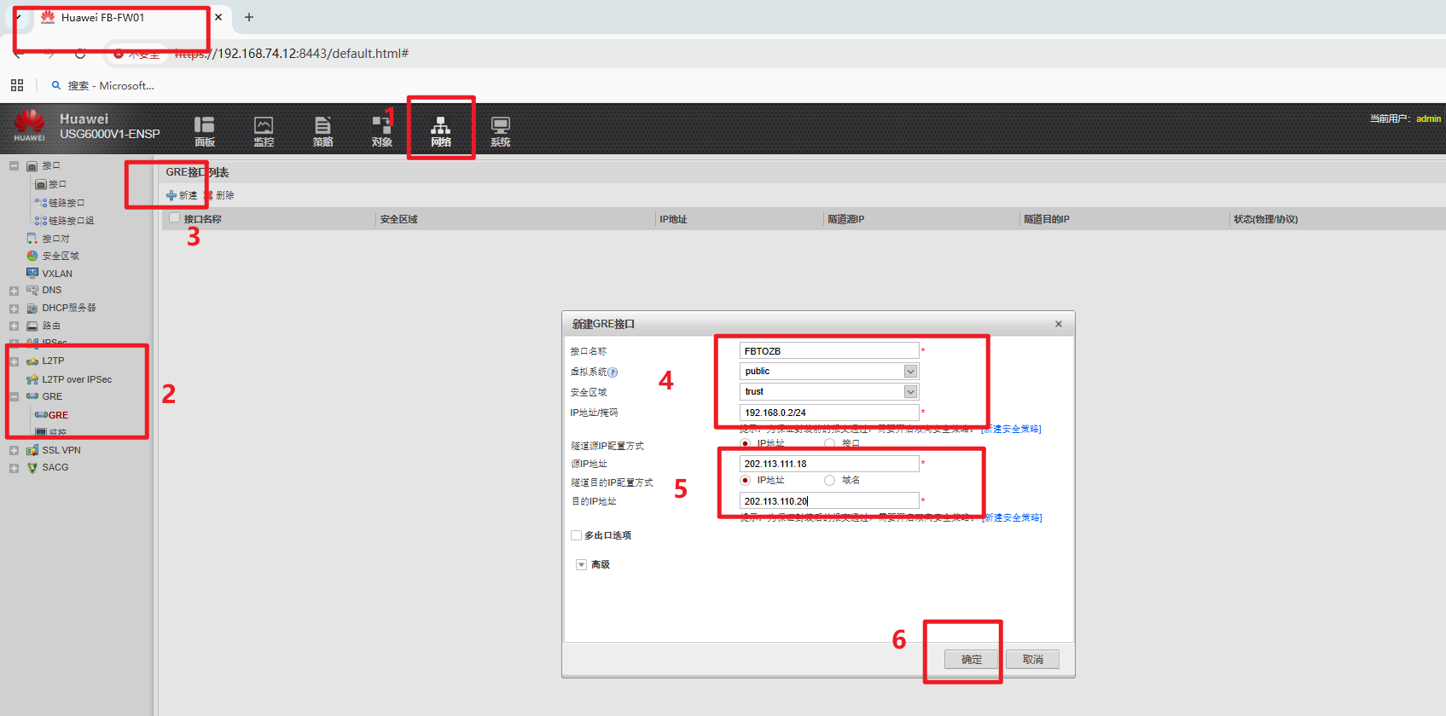Viewport: 1446px width, 716px height.
Task: Open the 监控 monitoring icon
Action: pyautogui.click(x=264, y=130)
